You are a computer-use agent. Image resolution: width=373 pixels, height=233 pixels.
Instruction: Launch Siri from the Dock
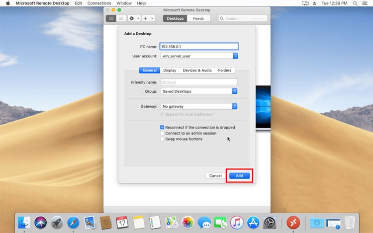tap(40, 223)
